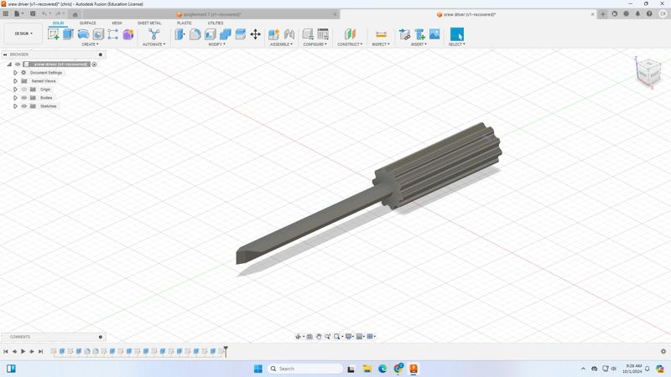Select the Insert Canvas image tool
The height and width of the screenshot is (377, 671).
[434, 34]
